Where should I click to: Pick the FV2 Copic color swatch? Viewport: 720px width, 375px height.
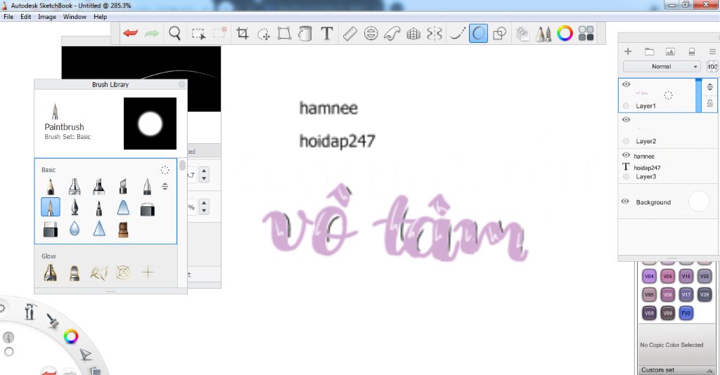pos(686,313)
